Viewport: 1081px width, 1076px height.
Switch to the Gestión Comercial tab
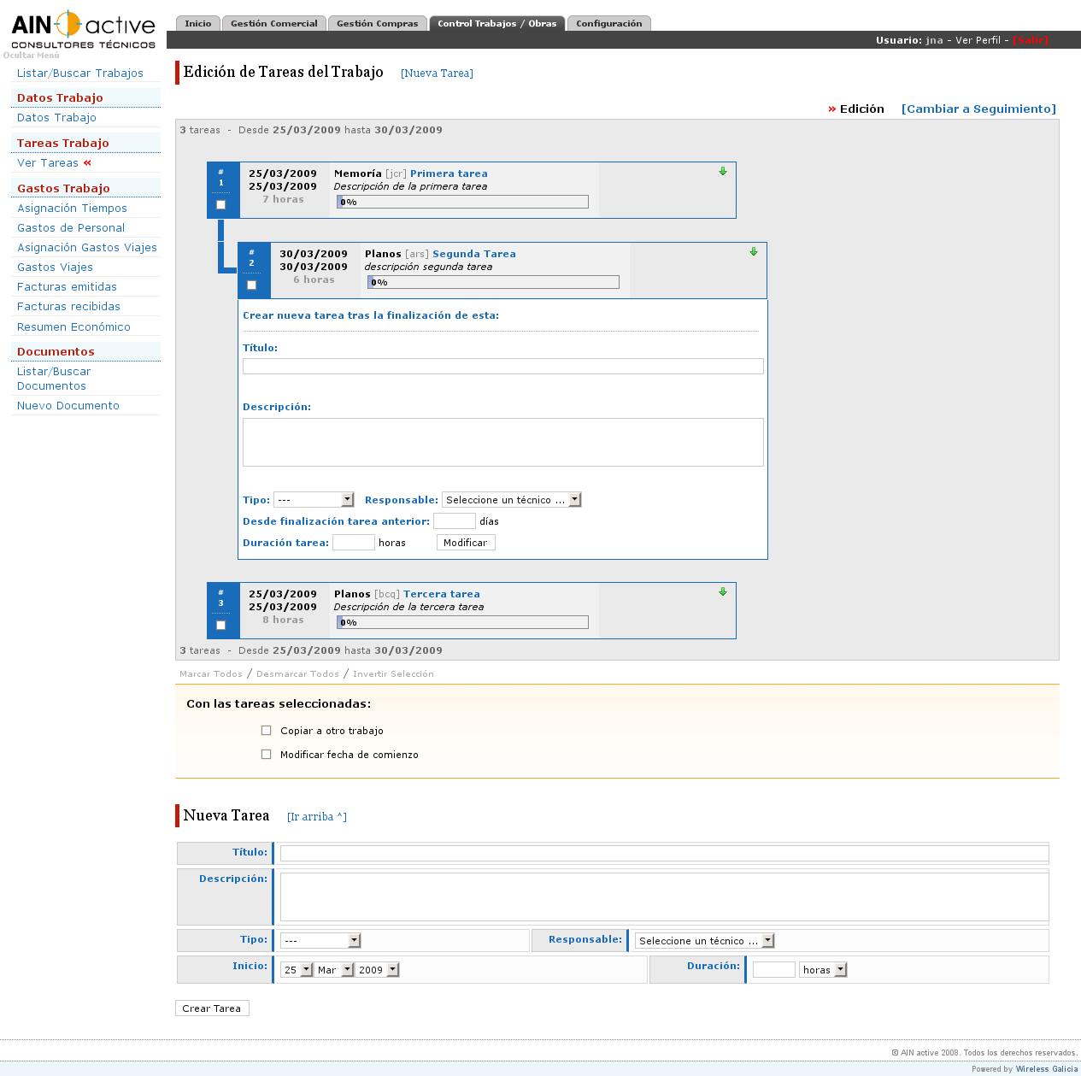coord(273,24)
